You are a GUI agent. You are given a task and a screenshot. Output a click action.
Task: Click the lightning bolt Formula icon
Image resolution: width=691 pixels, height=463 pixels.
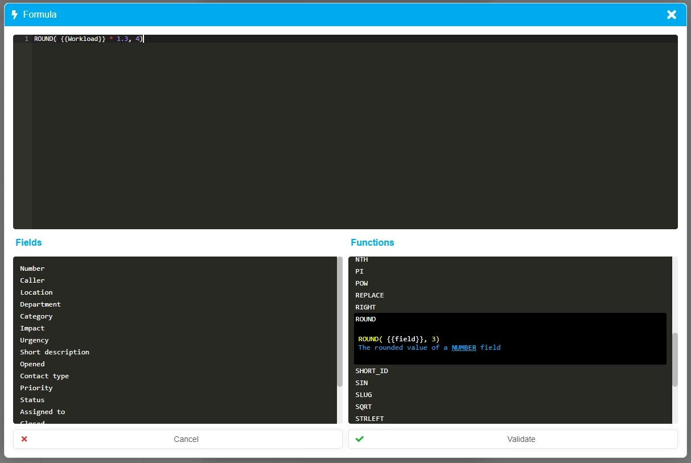pos(14,14)
